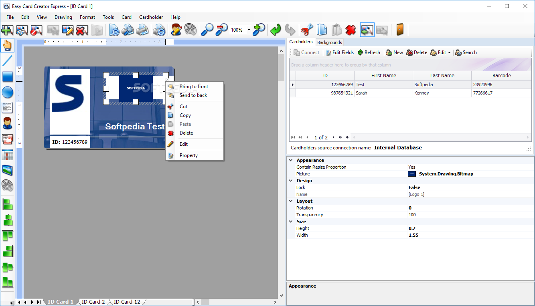Screen dimensions: 535x306
Task: Collapse the Appearance property category
Action: pos(291,160)
